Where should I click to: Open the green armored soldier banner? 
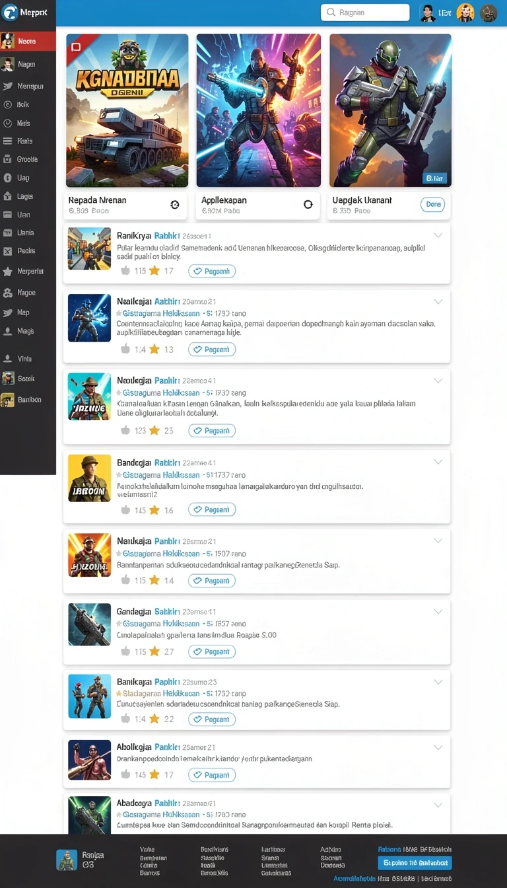point(391,110)
